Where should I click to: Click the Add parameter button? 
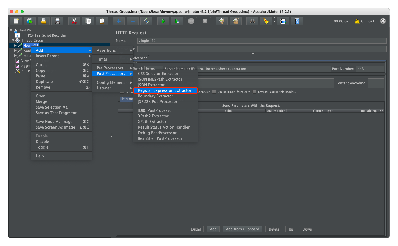tap(213, 229)
